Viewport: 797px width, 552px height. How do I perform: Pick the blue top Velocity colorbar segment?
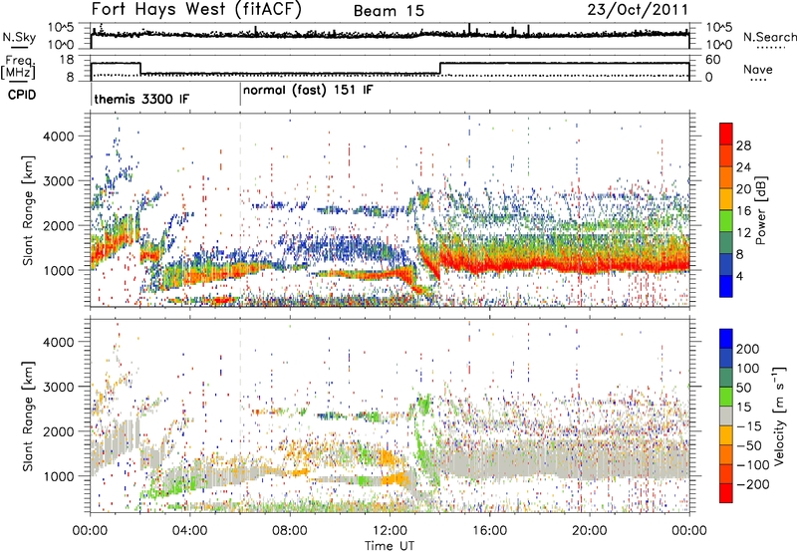(x=726, y=339)
